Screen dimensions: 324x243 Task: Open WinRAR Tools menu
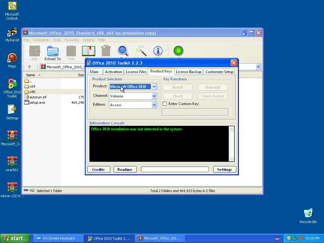pos(57,40)
